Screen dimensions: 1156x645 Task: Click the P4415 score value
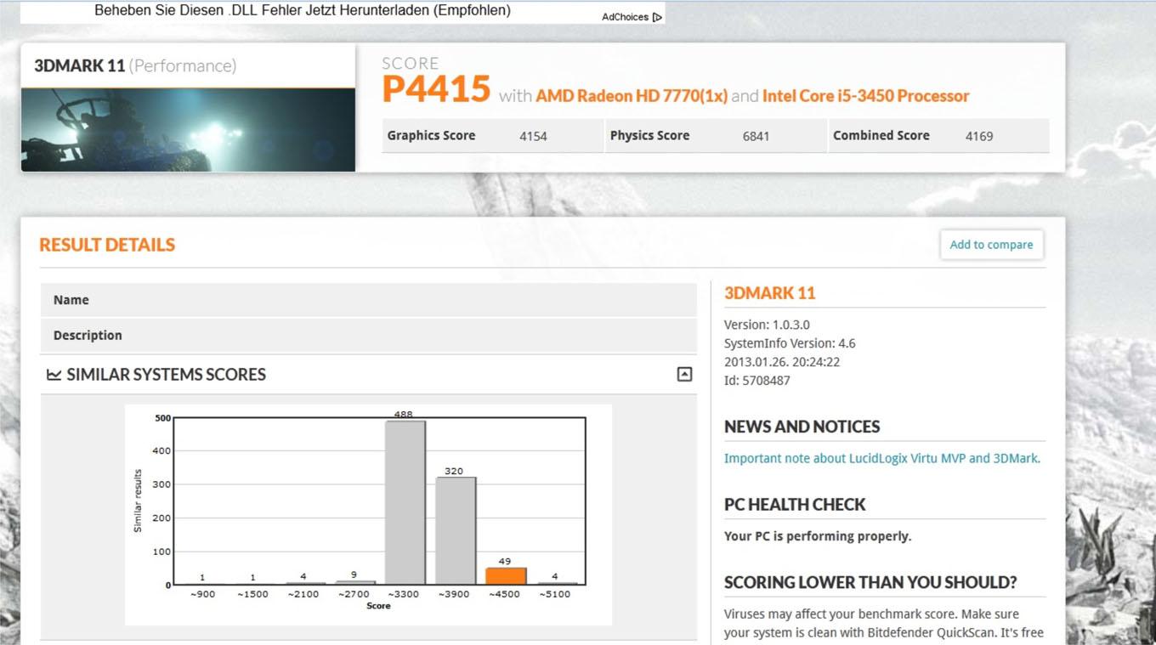(x=436, y=89)
